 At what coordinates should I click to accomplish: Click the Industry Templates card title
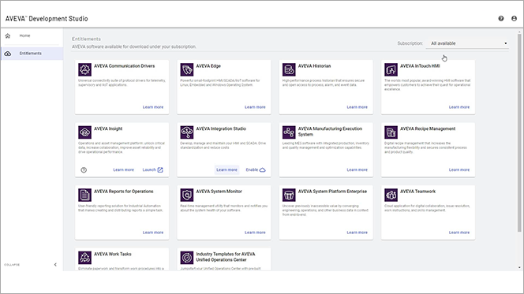coord(226,257)
